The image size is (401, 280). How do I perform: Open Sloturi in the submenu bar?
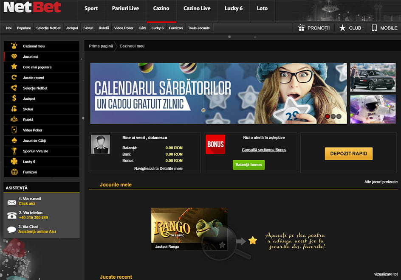88,28
